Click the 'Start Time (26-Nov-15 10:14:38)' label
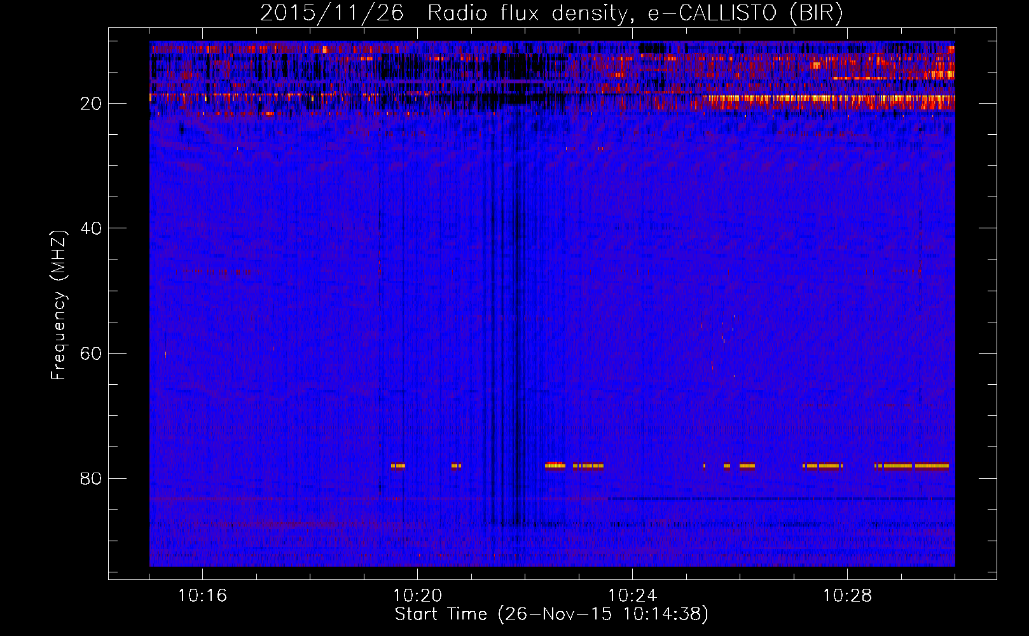 551,614
